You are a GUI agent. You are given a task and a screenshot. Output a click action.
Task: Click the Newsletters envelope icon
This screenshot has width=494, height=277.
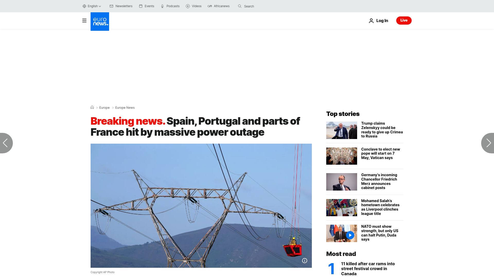tap(111, 6)
